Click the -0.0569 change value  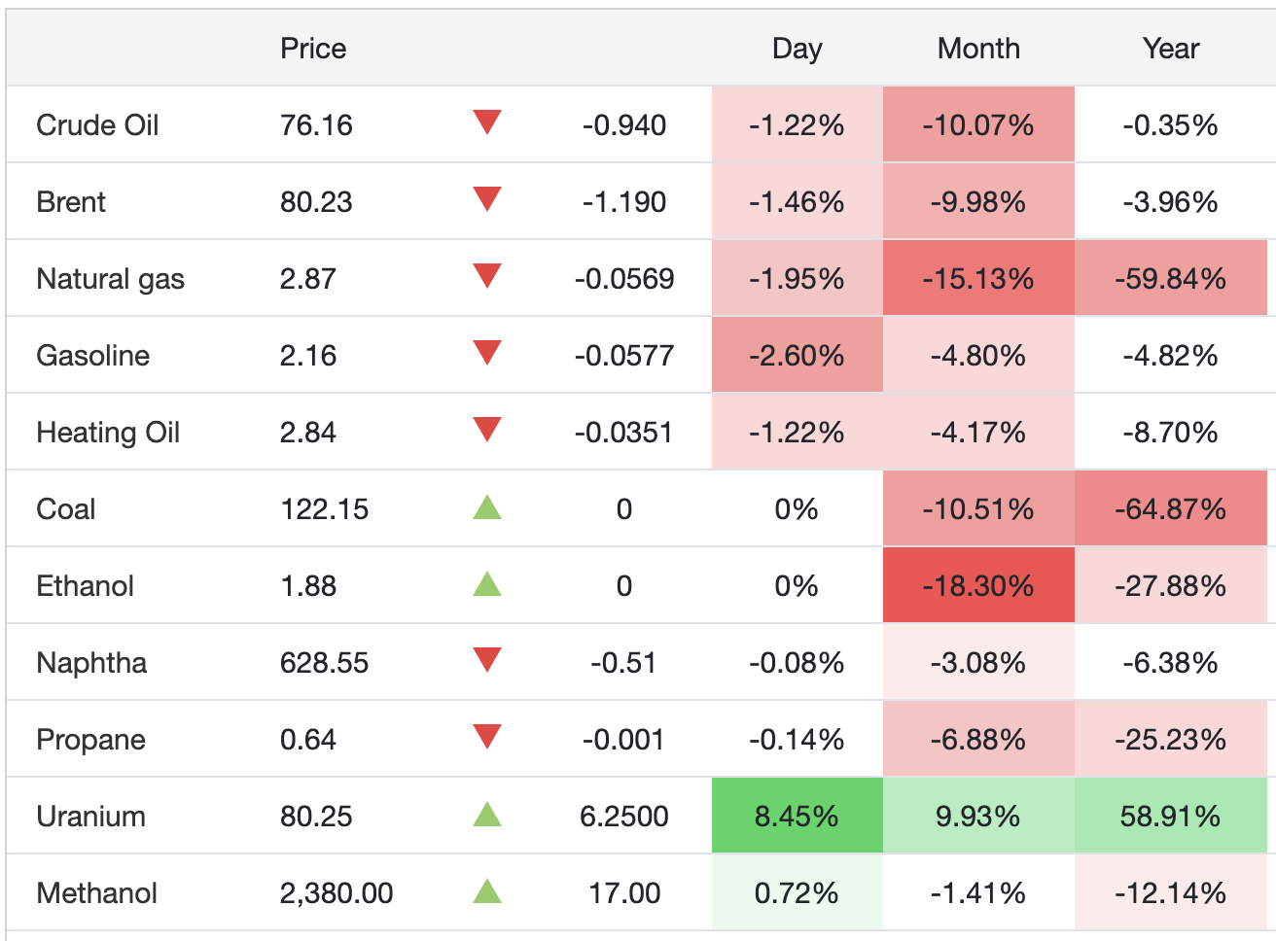(624, 279)
